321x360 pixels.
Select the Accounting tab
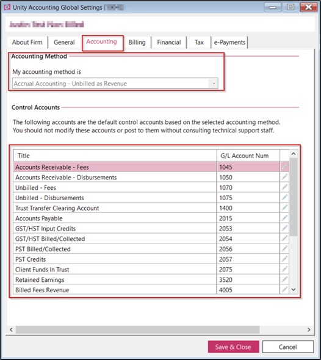[x=102, y=41]
